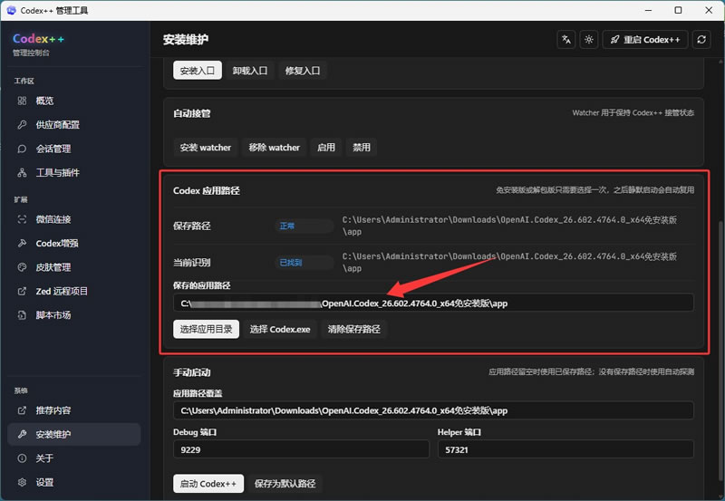Click the 选择应用目录 button
This screenshot has height=501, width=725.
coord(207,329)
